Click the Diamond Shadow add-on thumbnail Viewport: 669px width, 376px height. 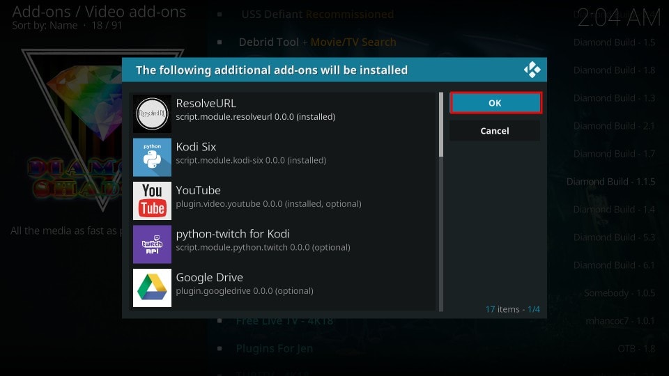[72, 130]
